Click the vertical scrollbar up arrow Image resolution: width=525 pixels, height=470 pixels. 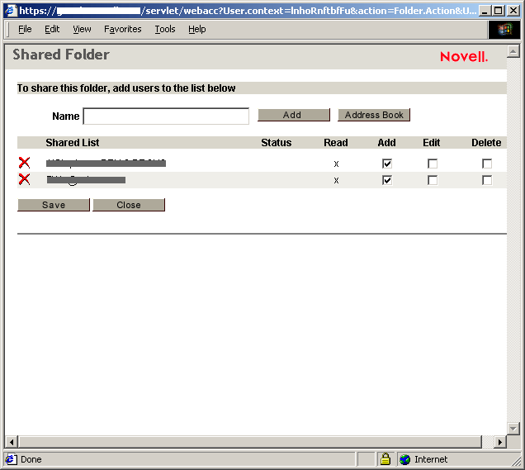(513, 51)
